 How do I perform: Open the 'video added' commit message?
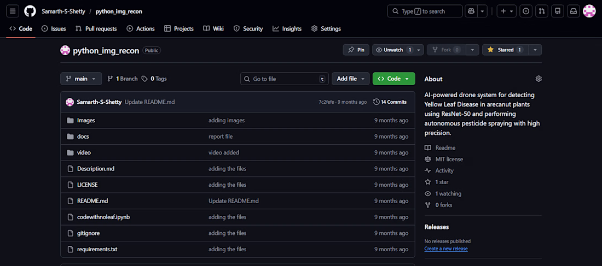click(224, 152)
